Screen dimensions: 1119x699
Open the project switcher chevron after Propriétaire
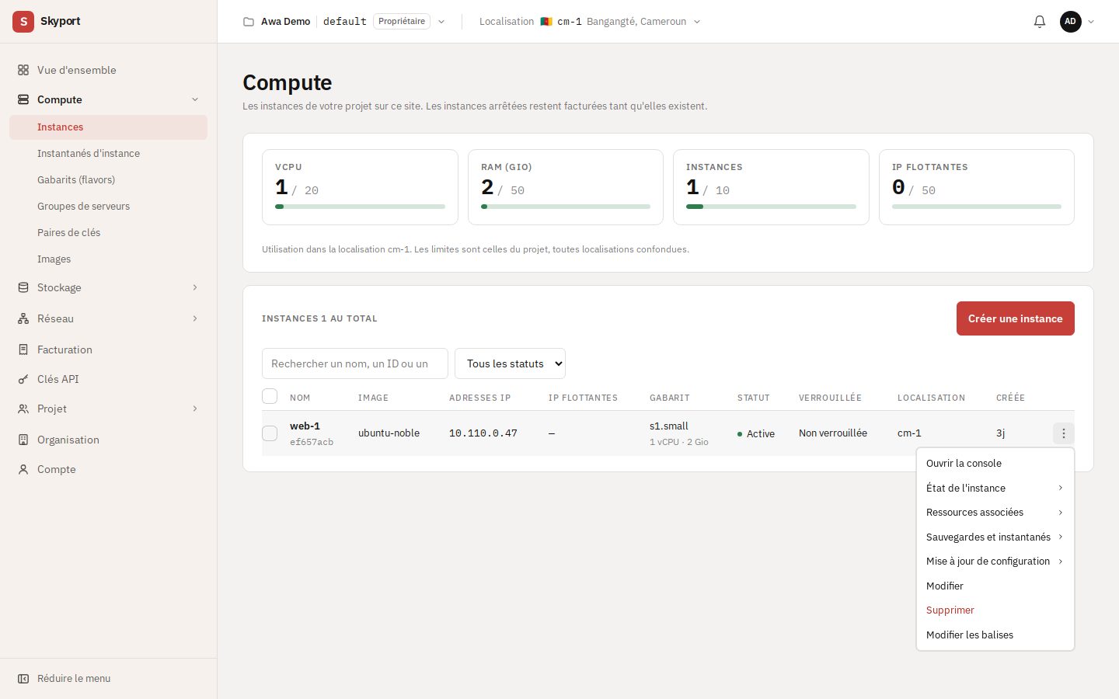click(x=441, y=22)
